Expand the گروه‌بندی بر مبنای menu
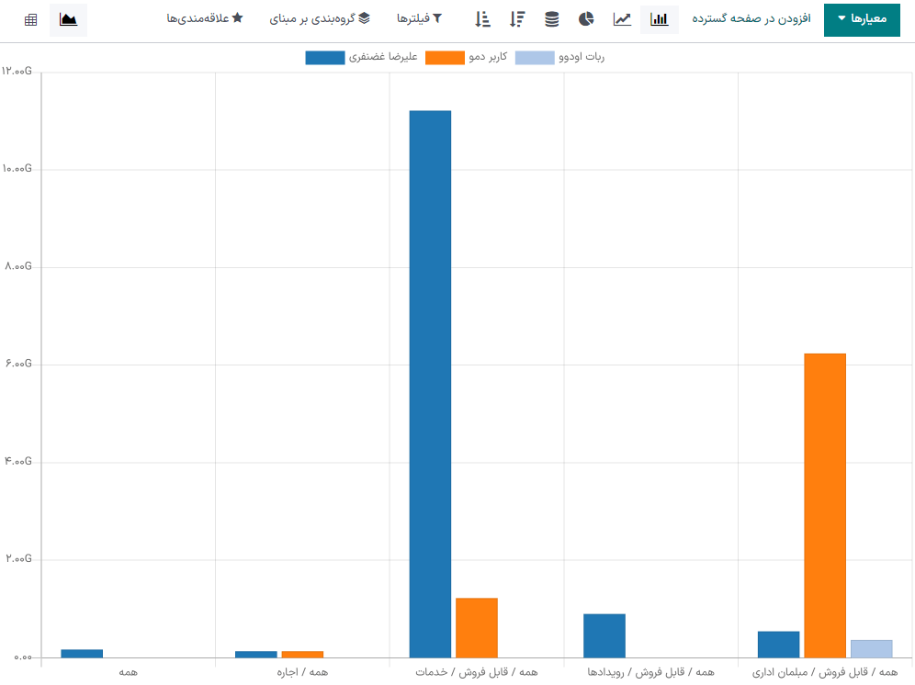915x685 pixels. click(320, 19)
